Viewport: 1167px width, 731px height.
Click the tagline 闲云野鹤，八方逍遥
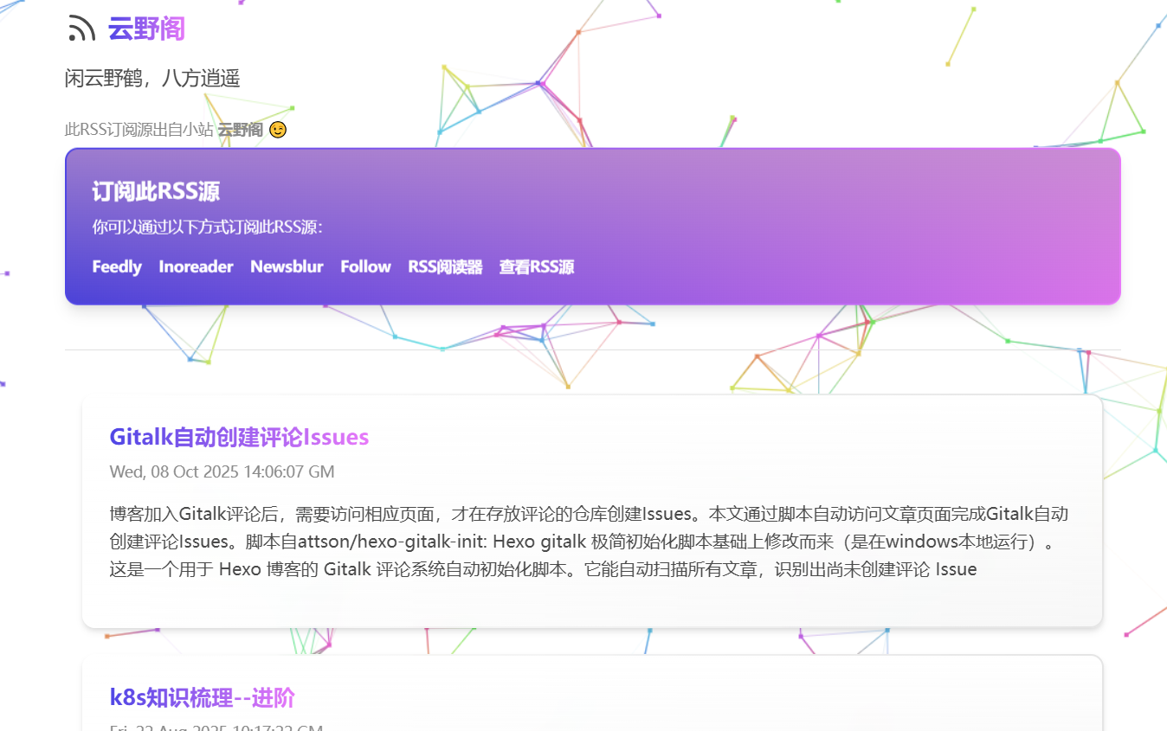coord(152,79)
